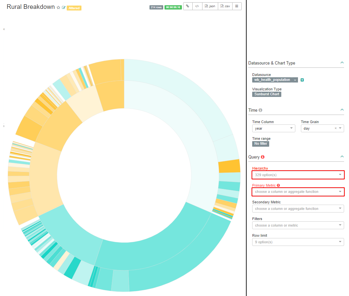Copy the chart permalink via link icon
Image resolution: width=349 pixels, height=296 pixels.
(x=188, y=6)
